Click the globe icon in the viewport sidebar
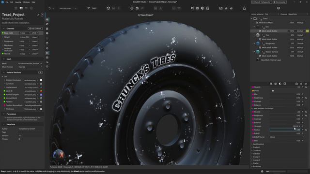This screenshot has width=310, height=174. pos(47,33)
